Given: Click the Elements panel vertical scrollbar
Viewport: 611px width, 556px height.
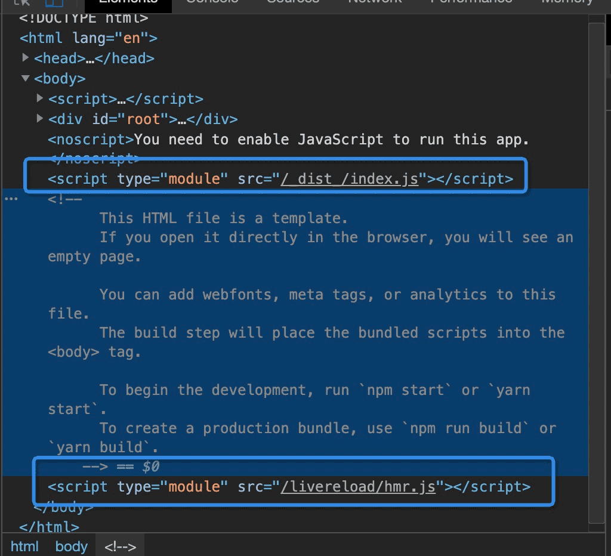Looking at the screenshot, I should [596, 273].
